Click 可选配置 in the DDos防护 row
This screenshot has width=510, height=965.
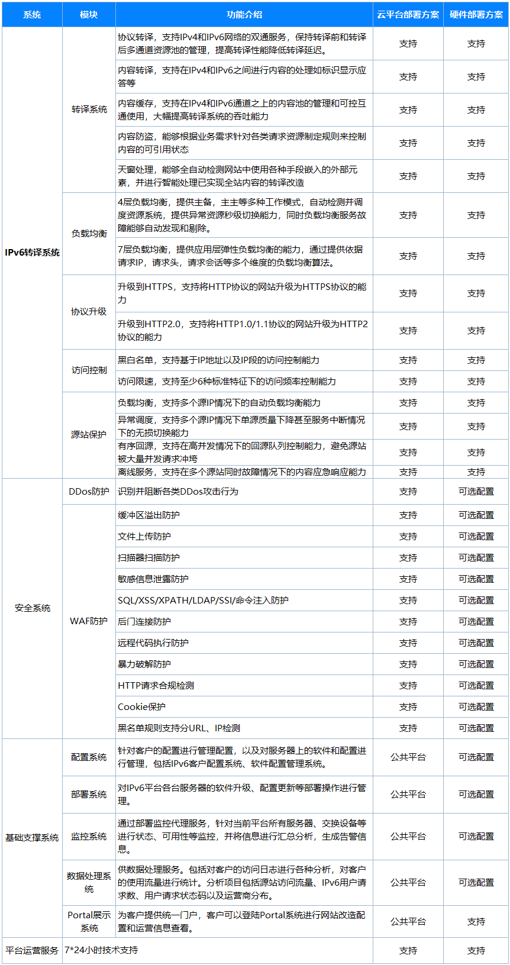pos(476,492)
